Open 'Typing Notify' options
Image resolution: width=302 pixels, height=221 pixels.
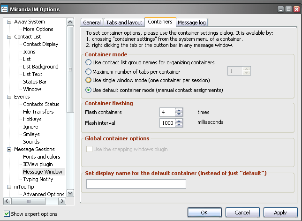pyautogui.click(x=38, y=180)
